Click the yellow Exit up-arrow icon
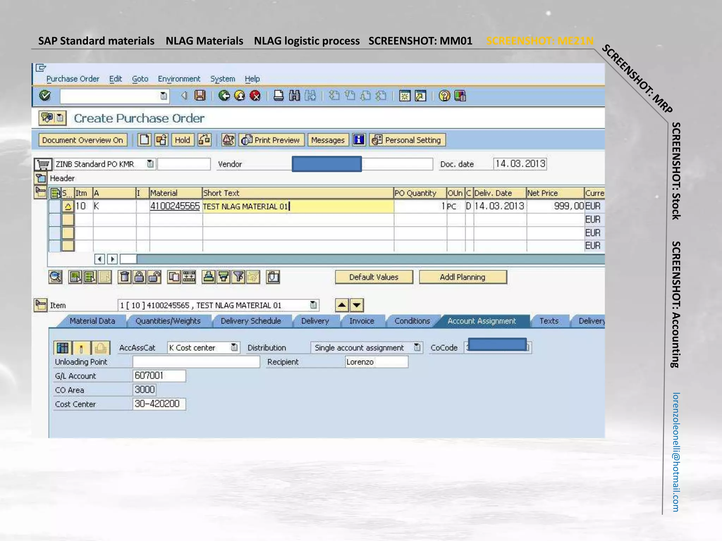Viewport: 722px width, 541px height. [x=240, y=95]
